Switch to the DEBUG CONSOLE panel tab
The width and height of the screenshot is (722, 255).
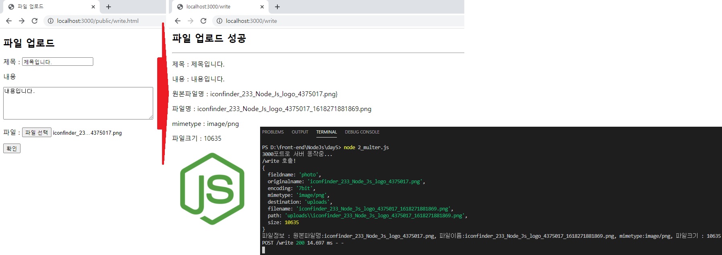[362, 132]
